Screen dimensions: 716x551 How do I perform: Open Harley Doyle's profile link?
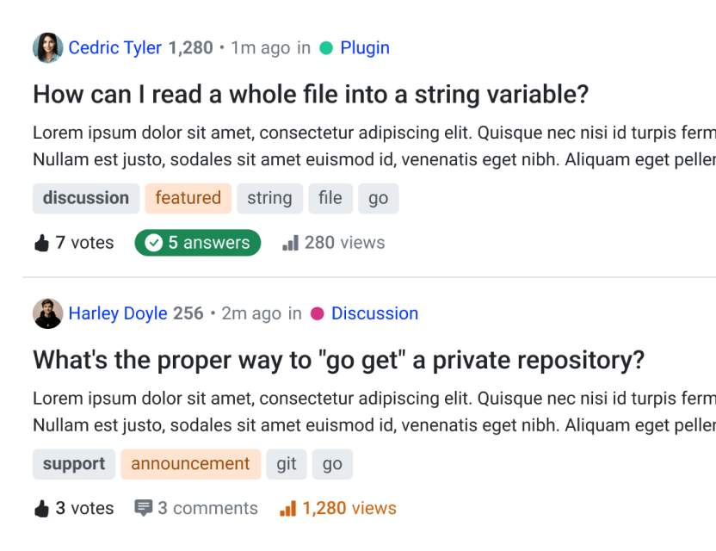[x=118, y=313]
